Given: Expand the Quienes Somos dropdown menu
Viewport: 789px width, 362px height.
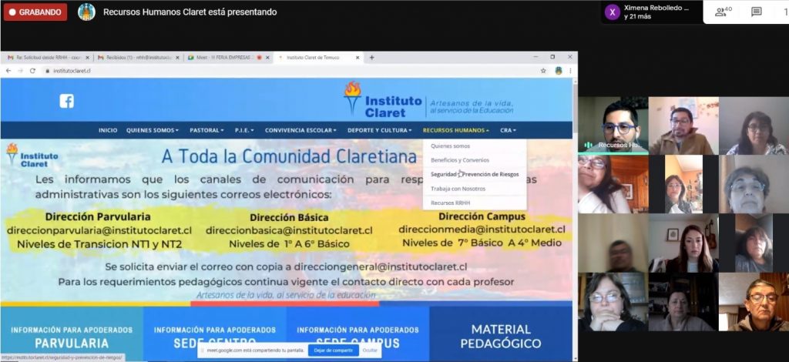Looking at the screenshot, I should tap(152, 130).
